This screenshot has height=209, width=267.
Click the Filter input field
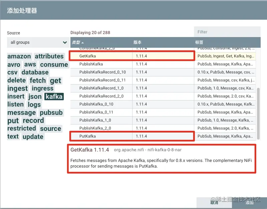(x=227, y=32)
